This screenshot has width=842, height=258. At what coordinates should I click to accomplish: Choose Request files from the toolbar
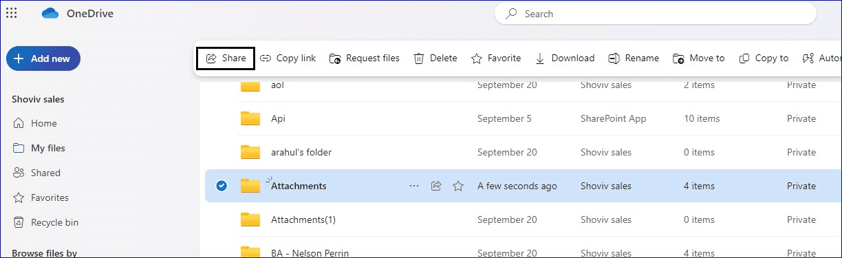click(364, 58)
